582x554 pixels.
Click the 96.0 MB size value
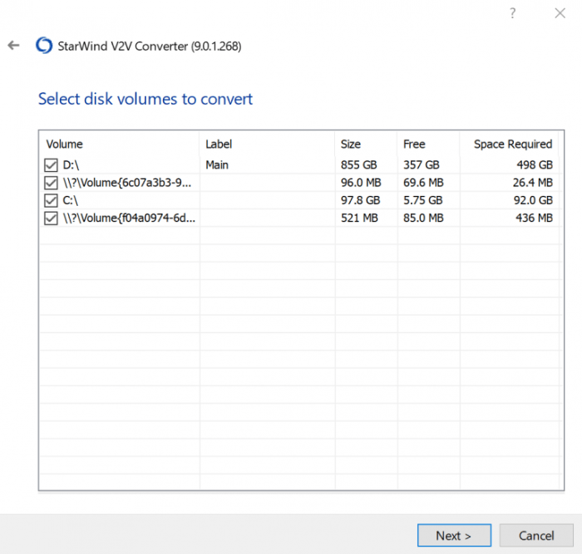click(x=361, y=183)
